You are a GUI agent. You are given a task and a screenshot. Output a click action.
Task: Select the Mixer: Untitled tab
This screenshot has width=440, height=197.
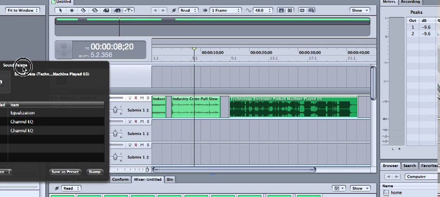tap(147, 179)
